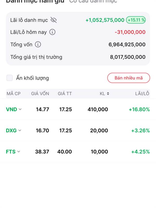The height and width of the screenshot is (208, 156).
Task: Click the LÃI/LỖ column header
Action: (142, 94)
